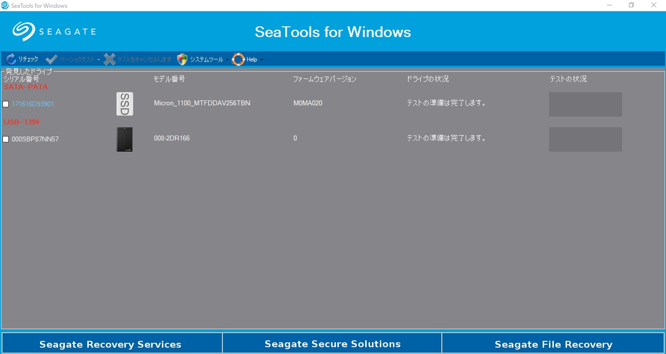The height and width of the screenshot is (354, 666).
Task: Select firmware version M0MA020
Action: [308, 103]
